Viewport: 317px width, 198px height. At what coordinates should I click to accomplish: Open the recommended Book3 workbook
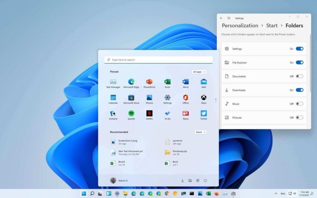point(118,163)
